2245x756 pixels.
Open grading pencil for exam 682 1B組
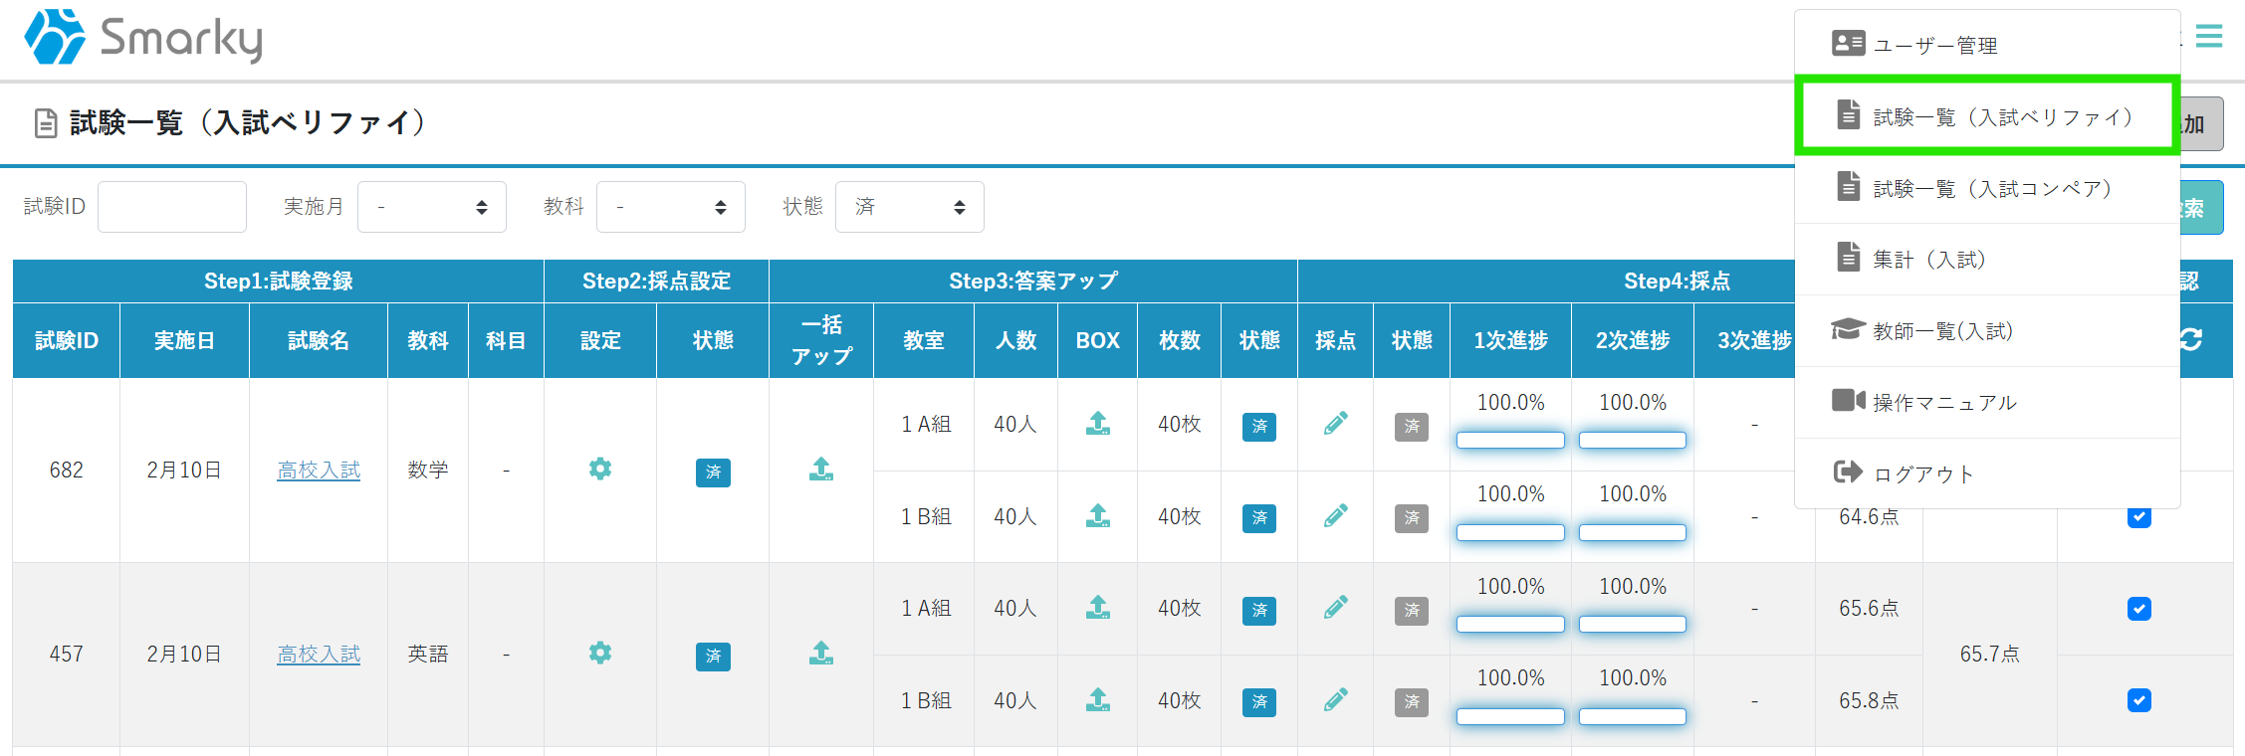tap(1335, 516)
